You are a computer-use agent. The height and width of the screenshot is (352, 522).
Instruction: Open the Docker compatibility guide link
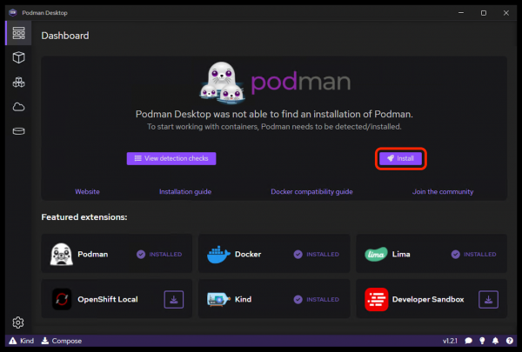312,191
